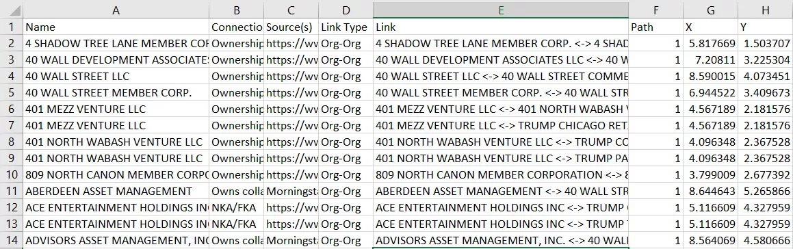Select column H header
Image resolution: width=793 pixels, height=249 pixels.
pos(765,10)
